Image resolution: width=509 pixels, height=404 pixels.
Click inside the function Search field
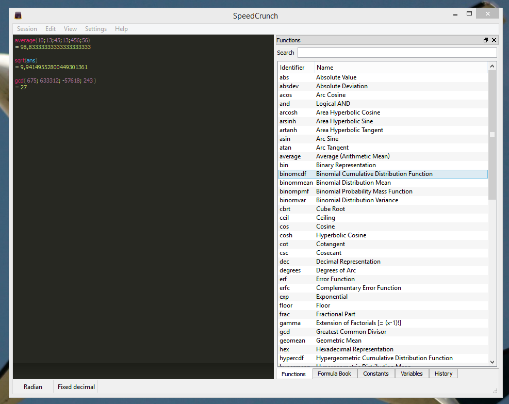(x=397, y=52)
